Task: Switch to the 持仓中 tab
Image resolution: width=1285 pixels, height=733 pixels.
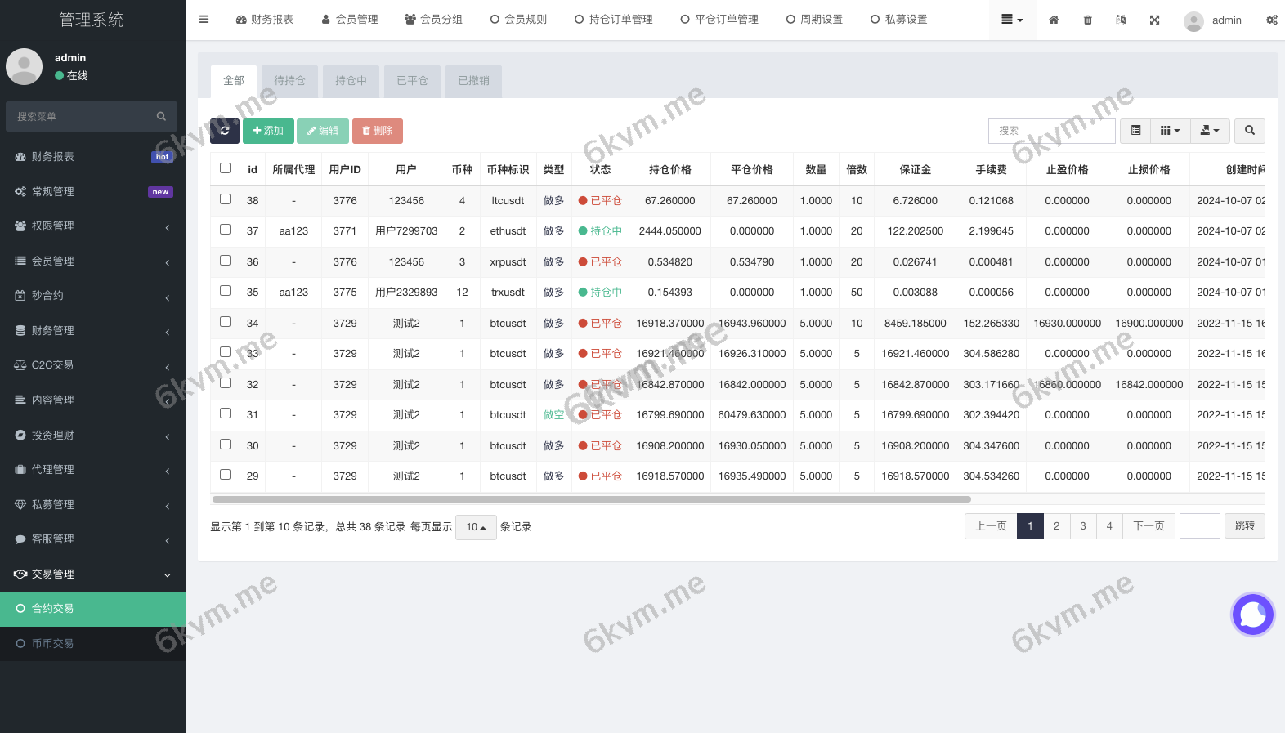Action: pyautogui.click(x=351, y=81)
